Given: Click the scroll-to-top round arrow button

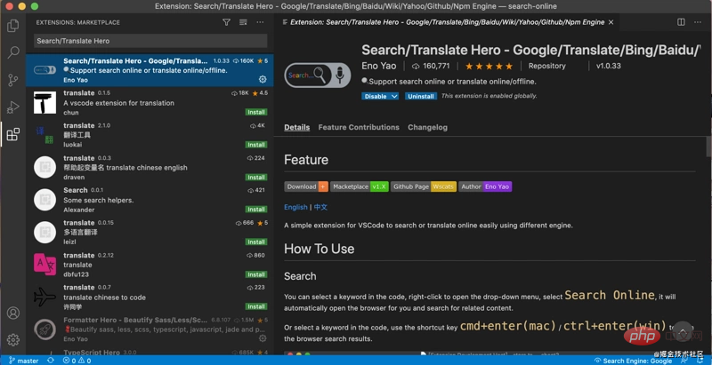Looking at the screenshot, I should coord(683,331).
